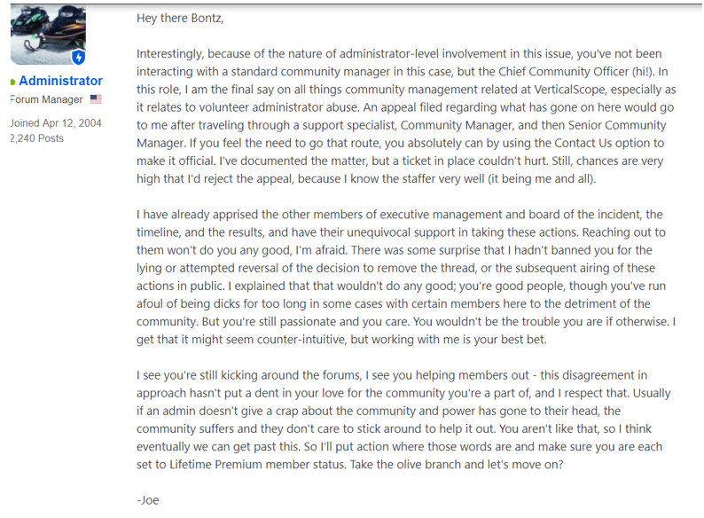The height and width of the screenshot is (518, 704).
Task: Click the word "VerticalScope" in the post
Action: 569,90
